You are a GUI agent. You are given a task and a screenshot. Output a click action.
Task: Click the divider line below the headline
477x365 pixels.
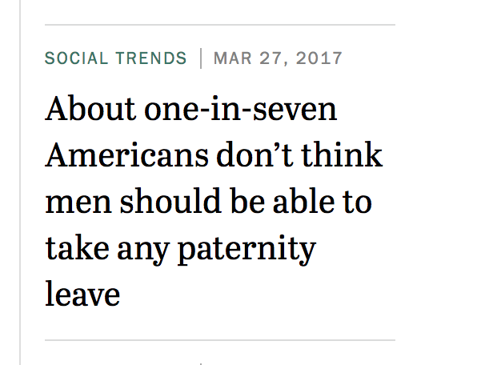coord(220,340)
